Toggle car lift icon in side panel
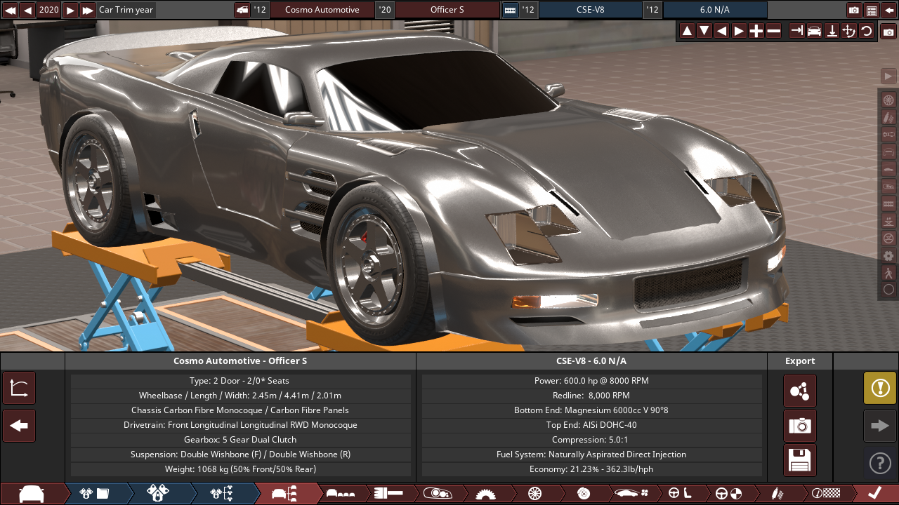This screenshot has height=505, width=899. (888, 221)
